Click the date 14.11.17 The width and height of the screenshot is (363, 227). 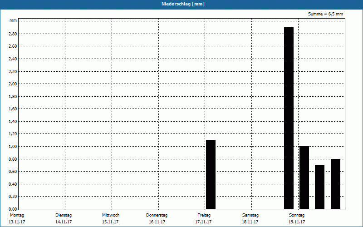tap(64, 222)
